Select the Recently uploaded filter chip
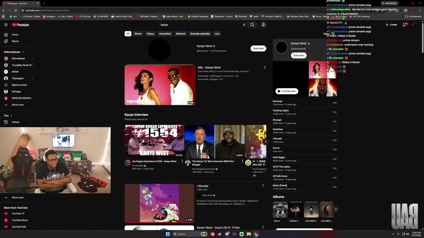Viewport: 424px width, 238px height. pyautogui.click(x=200, y=34)
